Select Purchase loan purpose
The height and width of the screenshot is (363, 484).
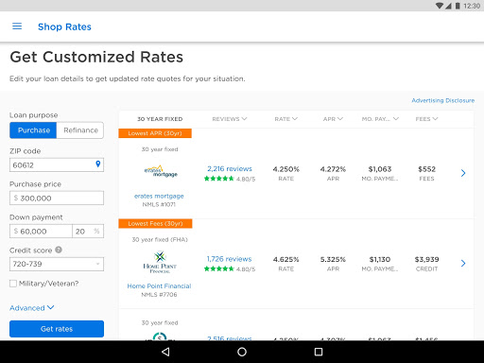pos(33,130)
